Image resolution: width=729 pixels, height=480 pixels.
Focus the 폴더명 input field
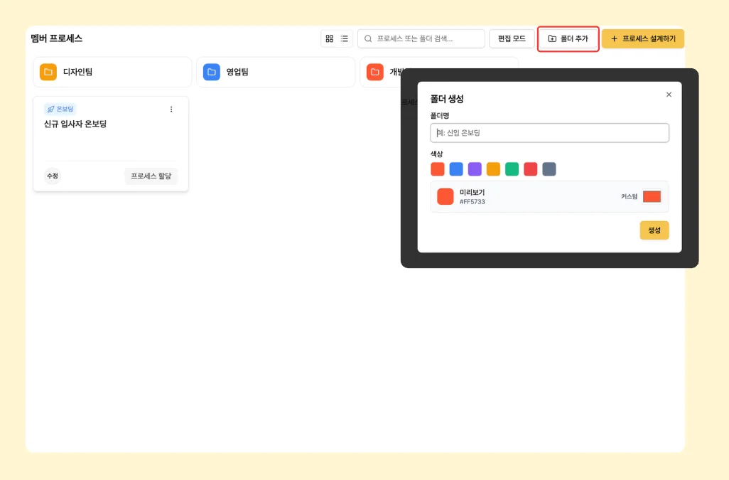549,133
